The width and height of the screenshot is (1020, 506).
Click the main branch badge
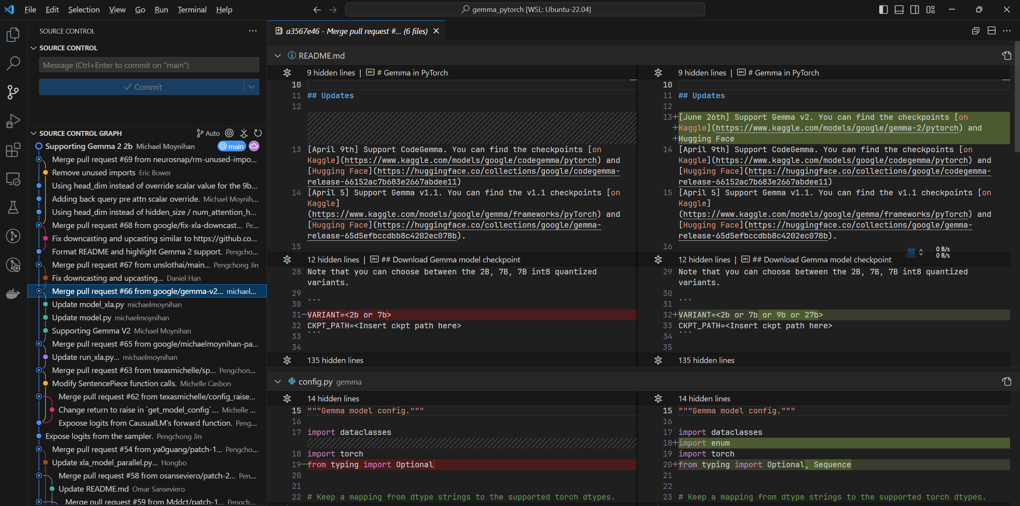[231, 146]
